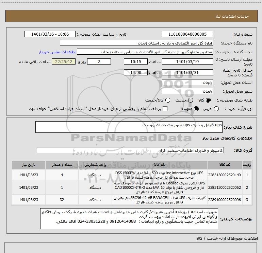The image size is (262, 253).
Task: Click the buyer organization name field
Action: tap(136, 43)
